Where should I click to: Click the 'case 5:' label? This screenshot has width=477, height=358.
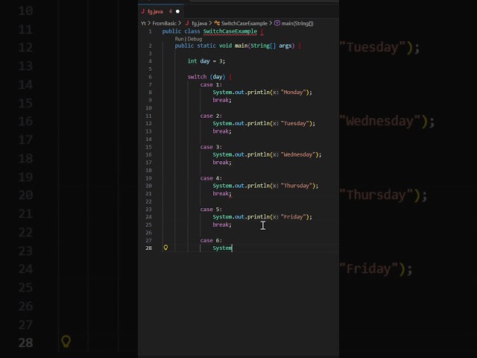point(211,209)
